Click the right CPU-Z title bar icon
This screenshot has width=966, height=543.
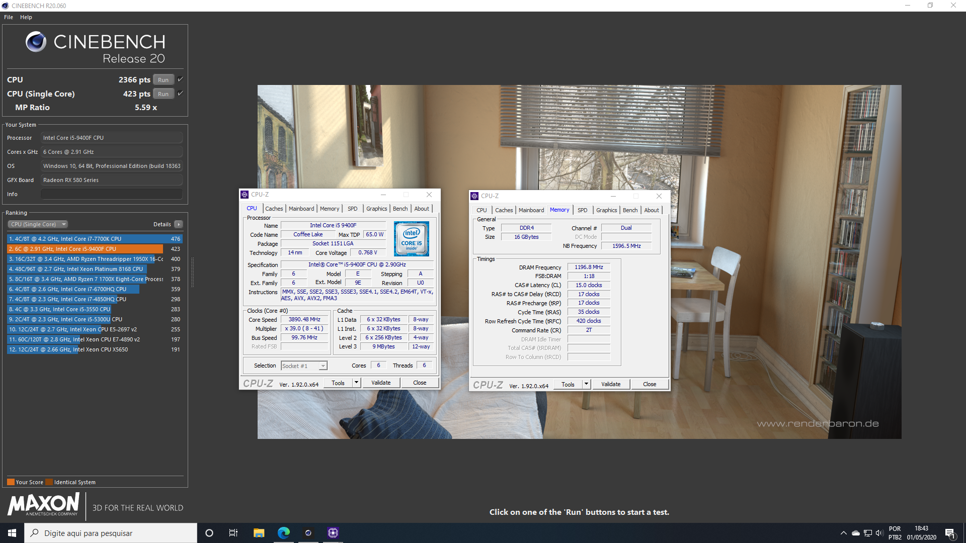[x=474, y=196]
